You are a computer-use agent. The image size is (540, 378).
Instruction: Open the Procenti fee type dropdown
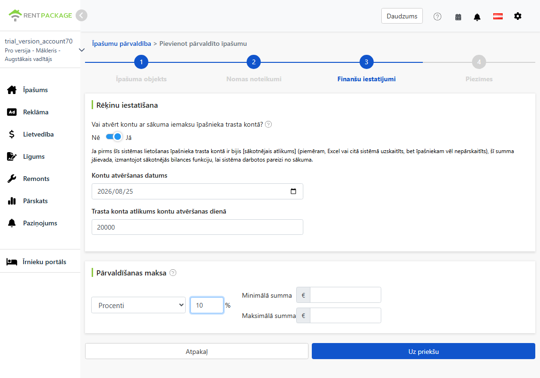click(x=138, y=305)
